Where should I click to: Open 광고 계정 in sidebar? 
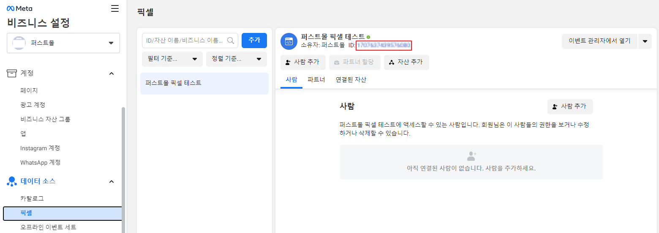point(33,105)
